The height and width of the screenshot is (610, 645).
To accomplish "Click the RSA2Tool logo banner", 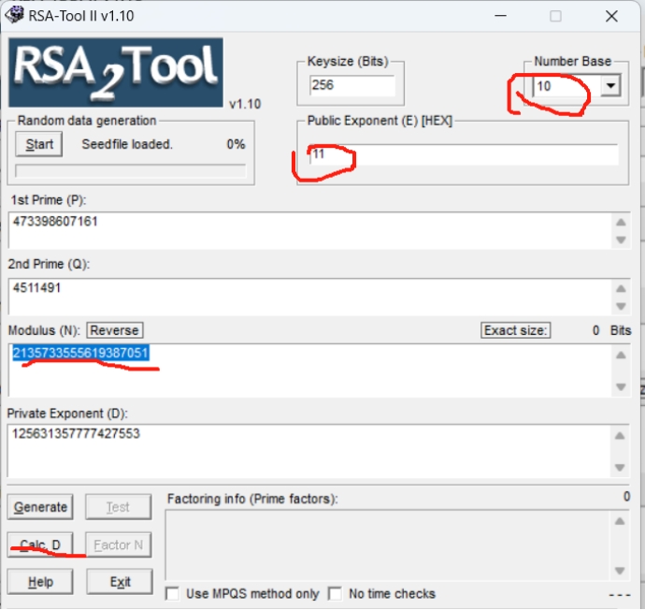I will click(116, 73).
